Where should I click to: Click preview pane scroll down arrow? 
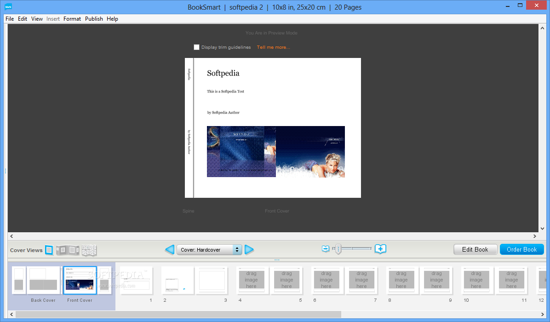click(x=542, y=228)
